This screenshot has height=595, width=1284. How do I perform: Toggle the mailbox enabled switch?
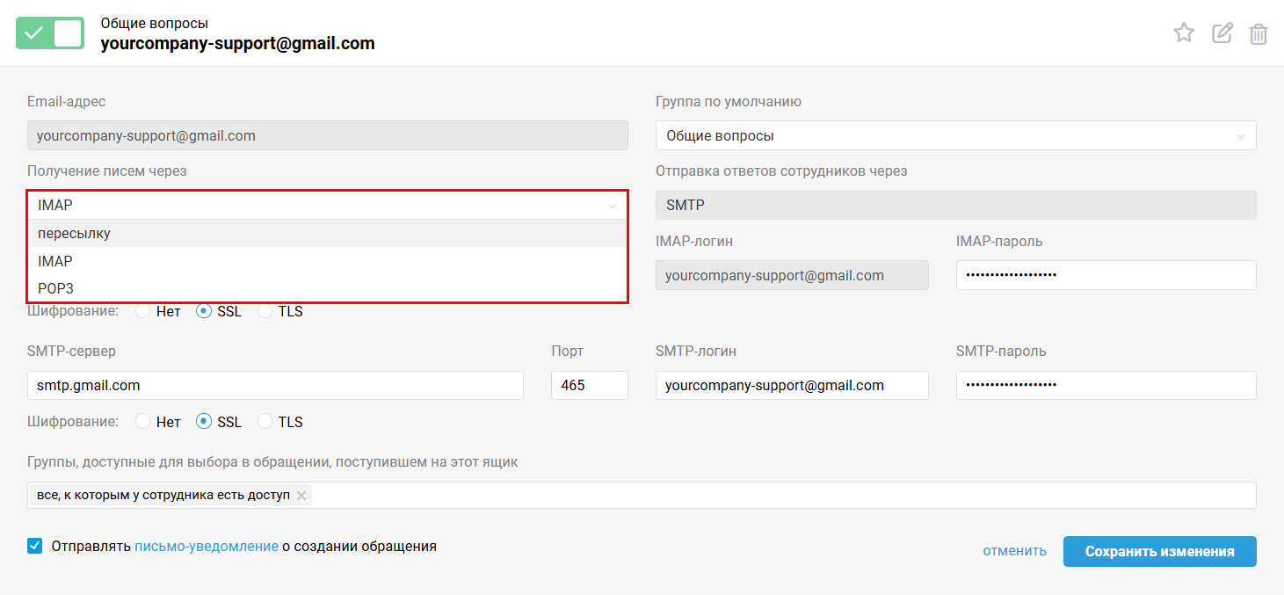pyautogui.click(x=50, y=33)
